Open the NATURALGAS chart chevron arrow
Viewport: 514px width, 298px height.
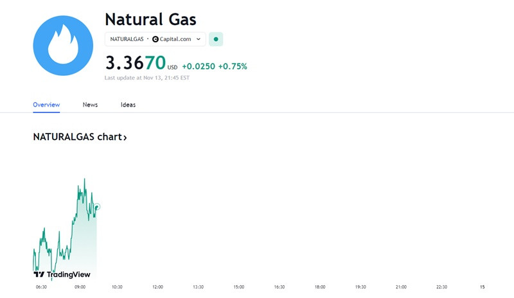[x=125, y=137]
